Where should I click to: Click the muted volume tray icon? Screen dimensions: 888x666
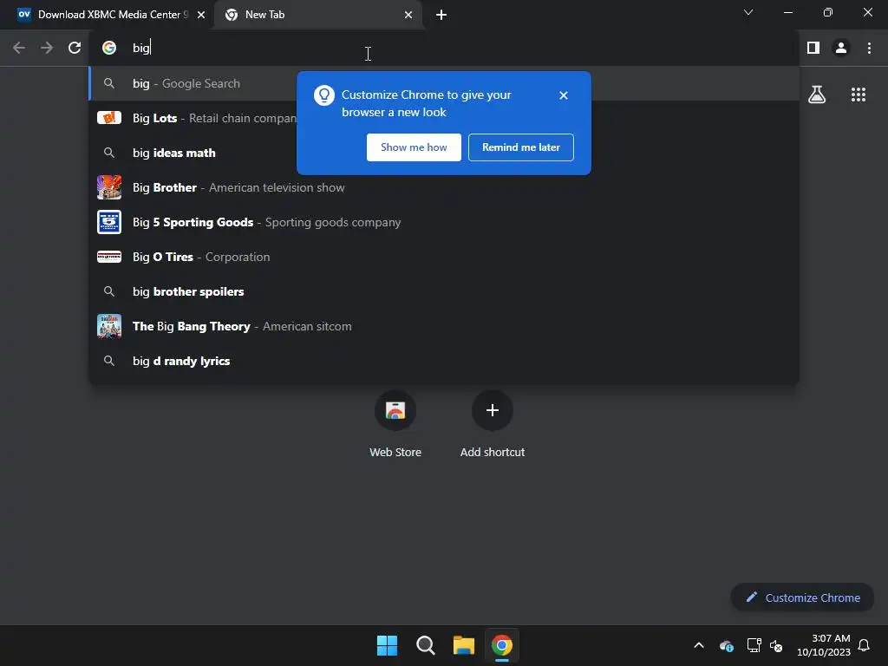[x=776, y=645]
